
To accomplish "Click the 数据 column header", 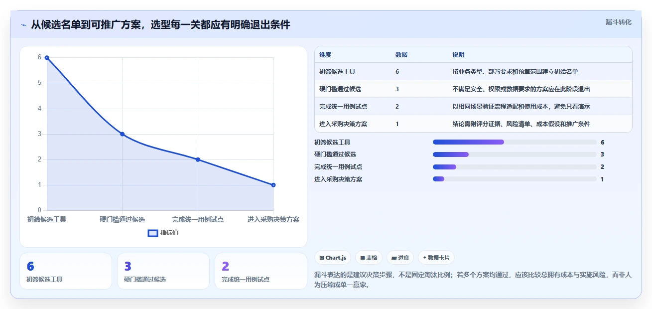I will (401, 55).
